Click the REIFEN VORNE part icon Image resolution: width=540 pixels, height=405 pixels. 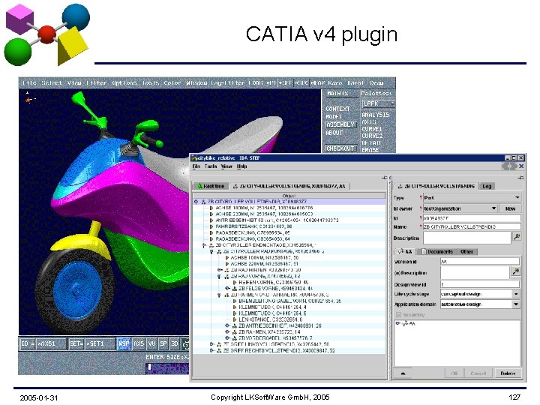[x=235, y=283]
